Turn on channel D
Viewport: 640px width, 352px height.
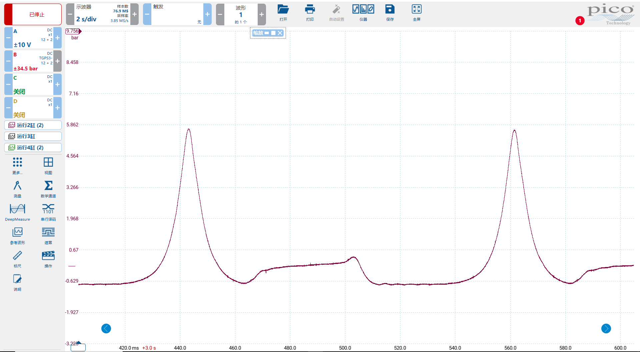(33, 108)
